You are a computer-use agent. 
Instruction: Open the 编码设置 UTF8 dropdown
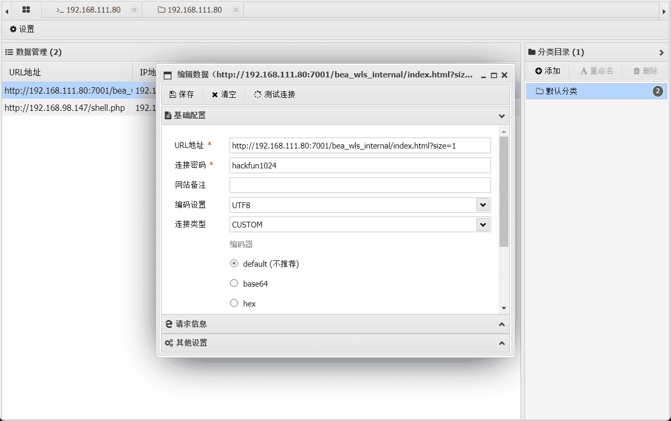[x=482, y=204]
